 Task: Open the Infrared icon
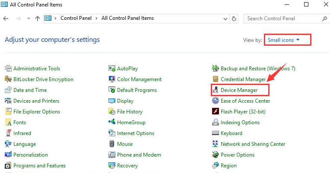8,133
